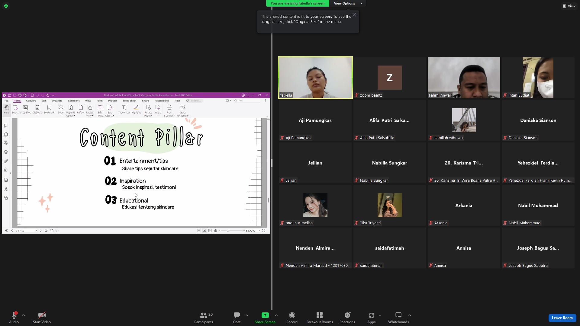Expand audio settings arrow
The height and width of the screenshot is (326, 580).
click(24, 315)
